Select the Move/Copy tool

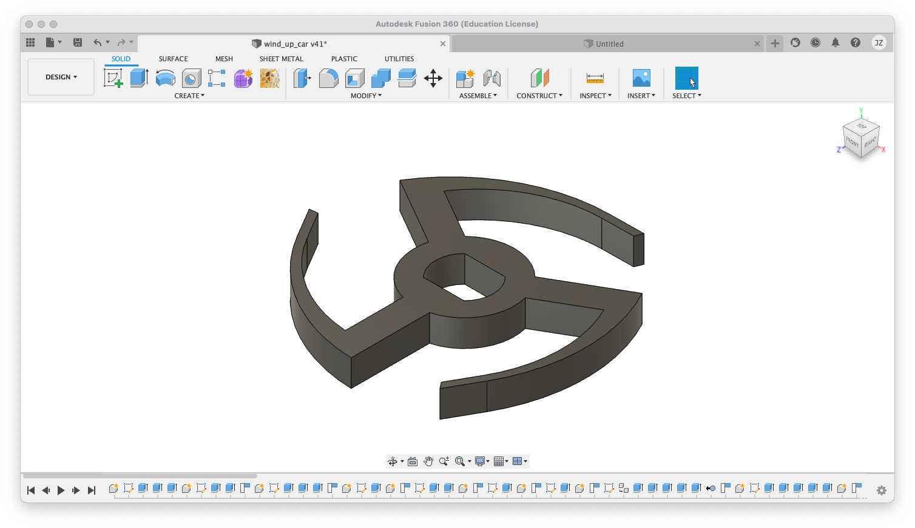(x=433, y=78)
